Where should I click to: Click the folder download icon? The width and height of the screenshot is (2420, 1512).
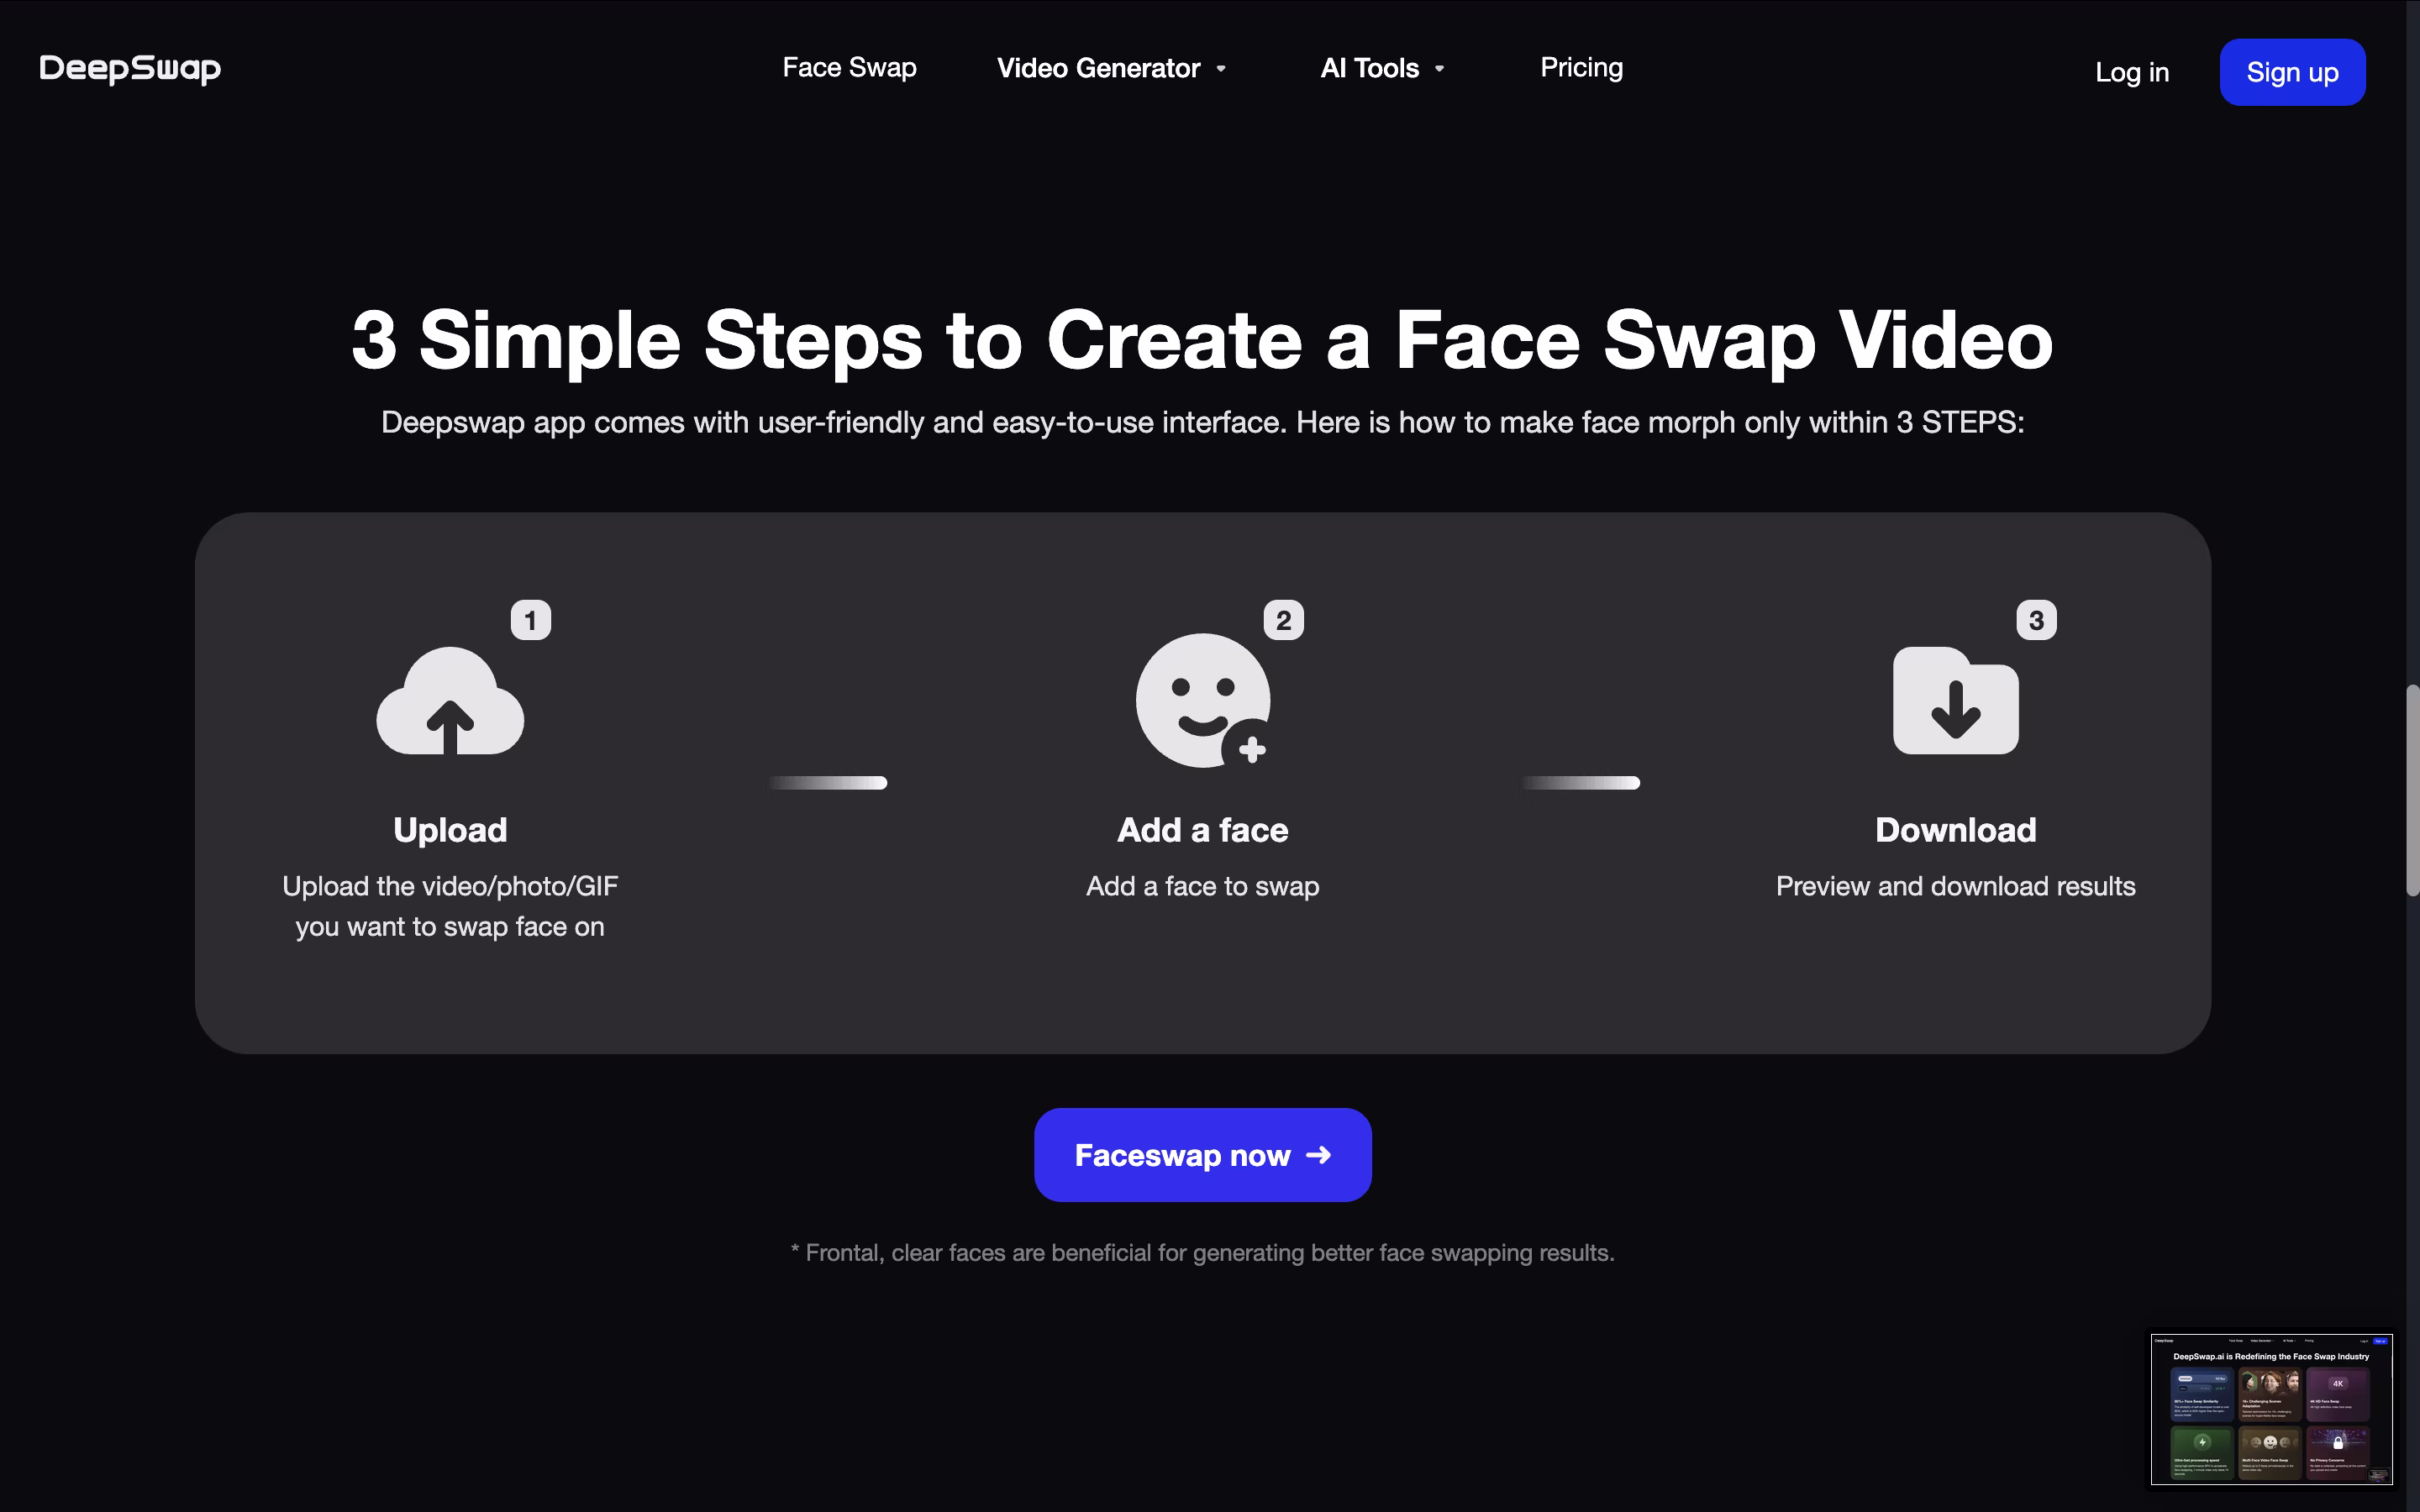[1956, 700]
